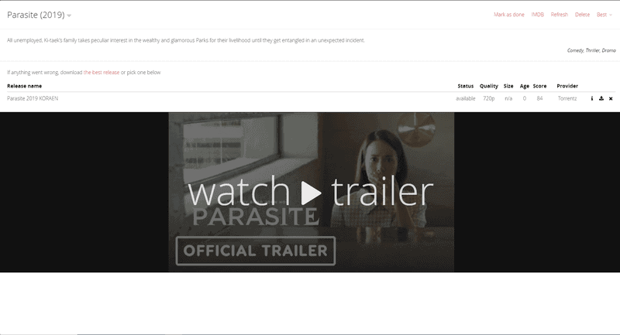Viewport: 620px width, 335px height.
Task: Select the Parasite 2019 KORAEN release name
Action: (33, 99)
